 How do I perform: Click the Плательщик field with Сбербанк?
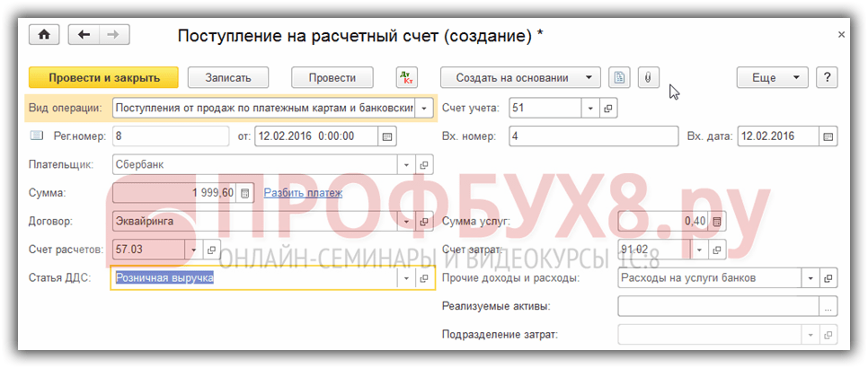[254, 164]
